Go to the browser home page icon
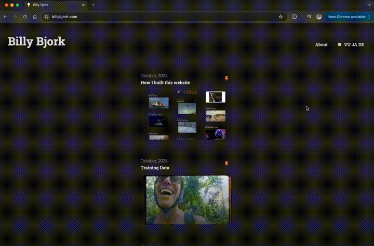 (x=34, y=17)
